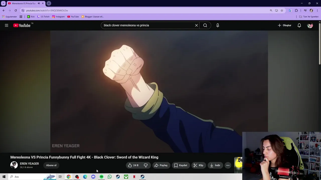
Task: Share video with Paylaş button
Action: pyautogui.click(x=161, y=165)
